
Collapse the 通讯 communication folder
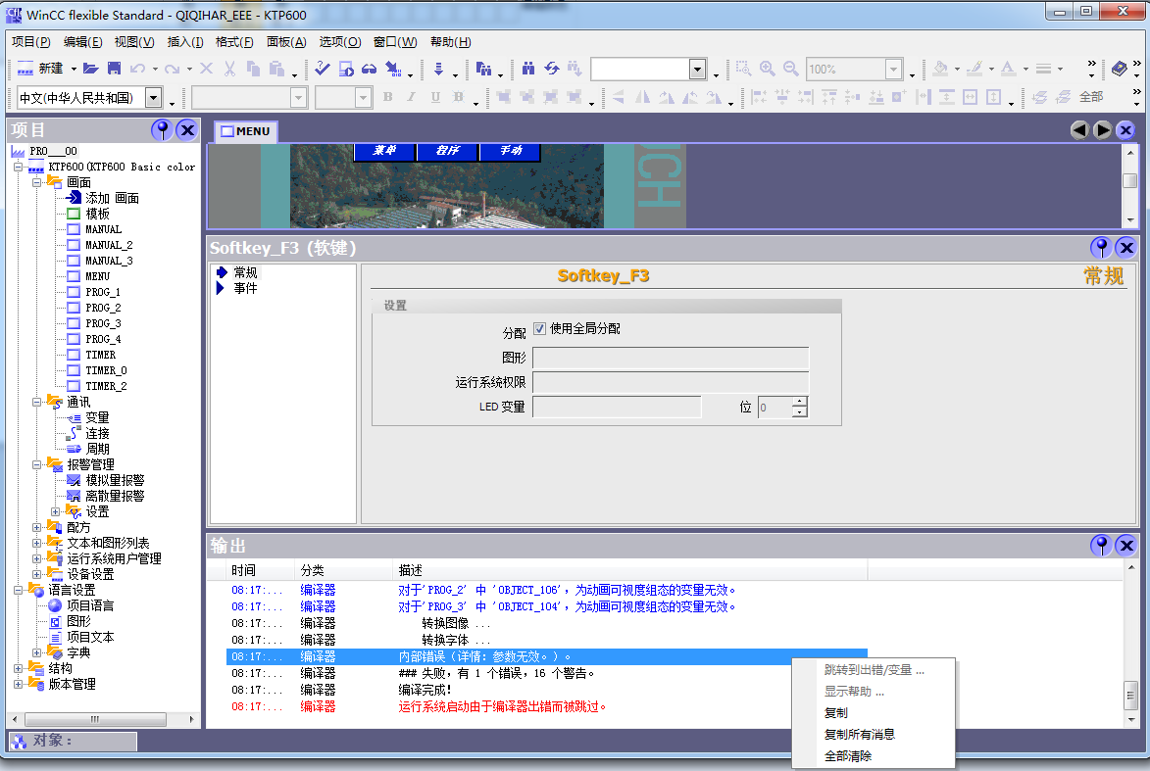coord(36,402)
